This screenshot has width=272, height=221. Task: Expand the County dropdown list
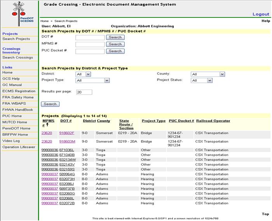click(x=208, y=74)
